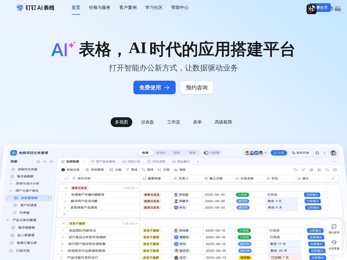
Task: Click the 电商项目任务管理 app icon
Action: [14, 153]
